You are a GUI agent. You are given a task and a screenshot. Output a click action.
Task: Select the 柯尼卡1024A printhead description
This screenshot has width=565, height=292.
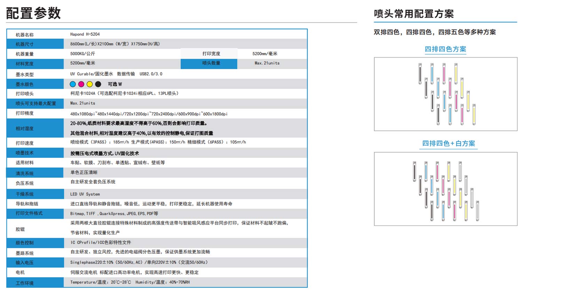124,93
